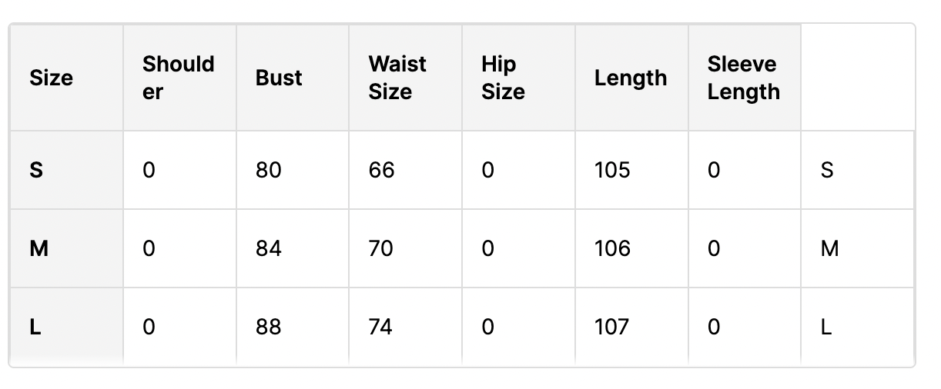Click the Size column header
The width and height of the screenshot is (941, 389).
tap(66, 78)
